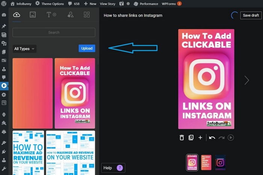Switch to the third-party media tab
The height and width of the screenshot is (175, 263).
(x=33, y=15)
